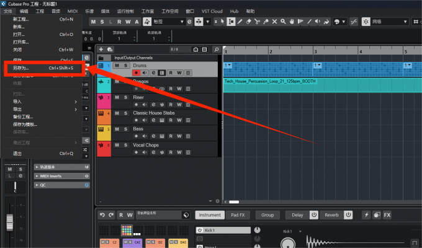Select the Object Selection arrow tool

(x=222, y=22)
